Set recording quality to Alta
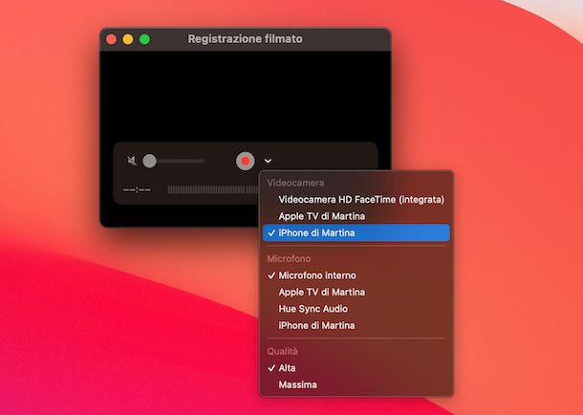 [x=356, y=368]
